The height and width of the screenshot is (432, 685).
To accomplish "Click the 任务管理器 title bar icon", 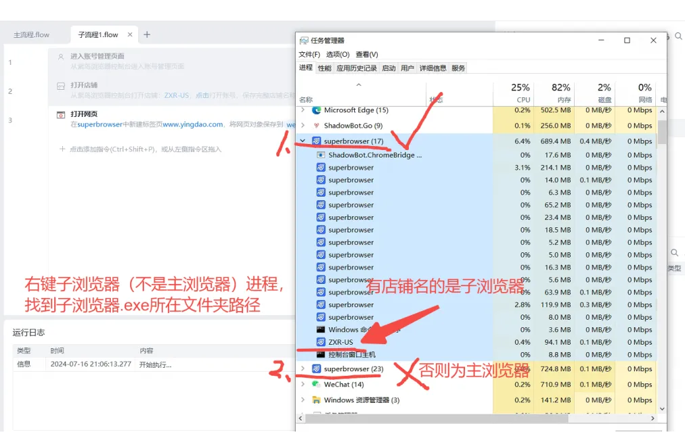I will 304,41.
